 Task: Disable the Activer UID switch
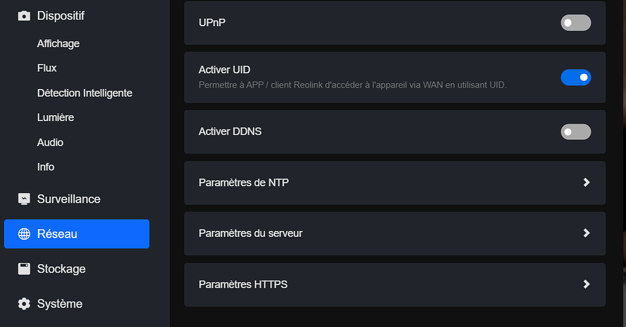pyautogui.click(x=576, y=77)
